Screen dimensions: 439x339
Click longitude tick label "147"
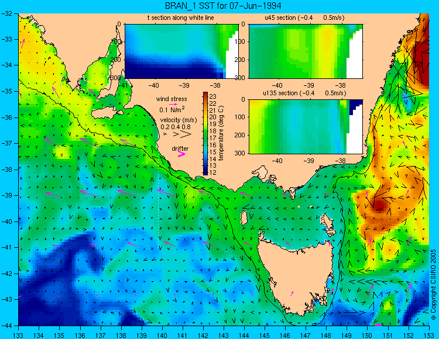click(306, 335)
